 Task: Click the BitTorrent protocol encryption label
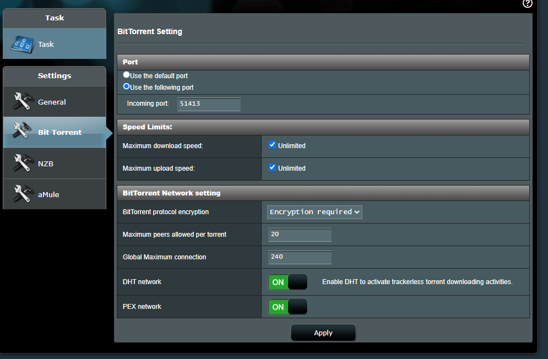coord(166,212)
